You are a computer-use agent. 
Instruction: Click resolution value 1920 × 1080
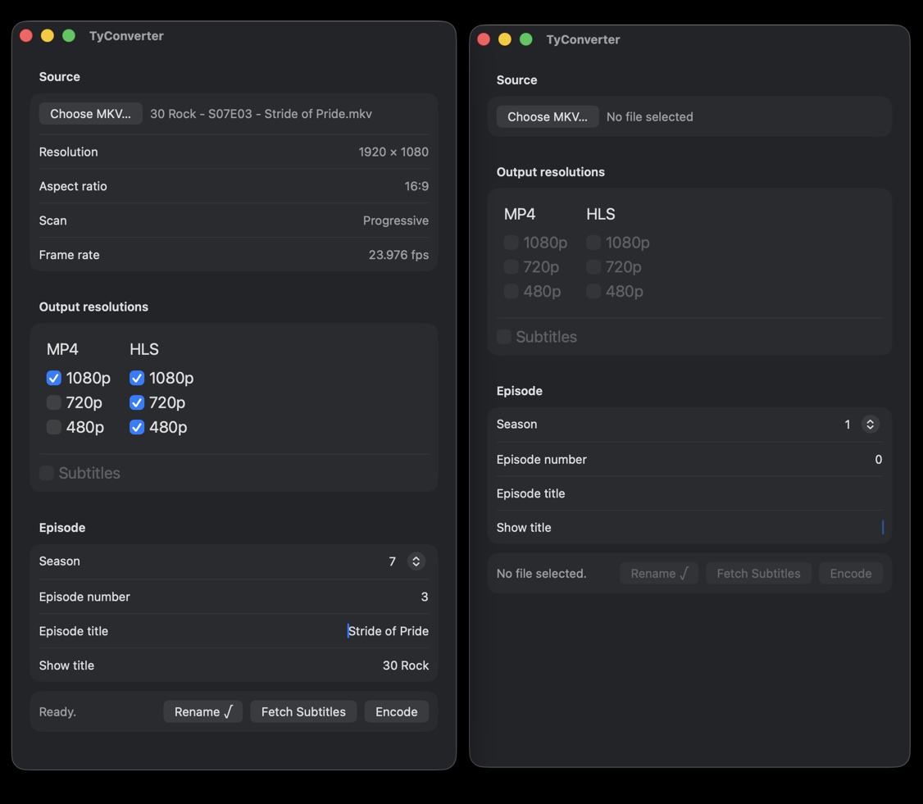(393, 152)
